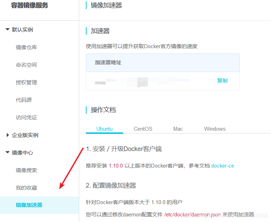Image resolution: width=271 pixels, height=222 pixels.
Task: Open 镜像仓库 in the sidebar
Action: [x=26, y=47]
